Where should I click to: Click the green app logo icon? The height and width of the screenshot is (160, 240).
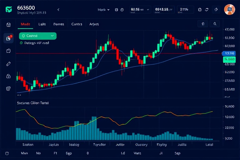pyautogui.click(x=9, y=9)
